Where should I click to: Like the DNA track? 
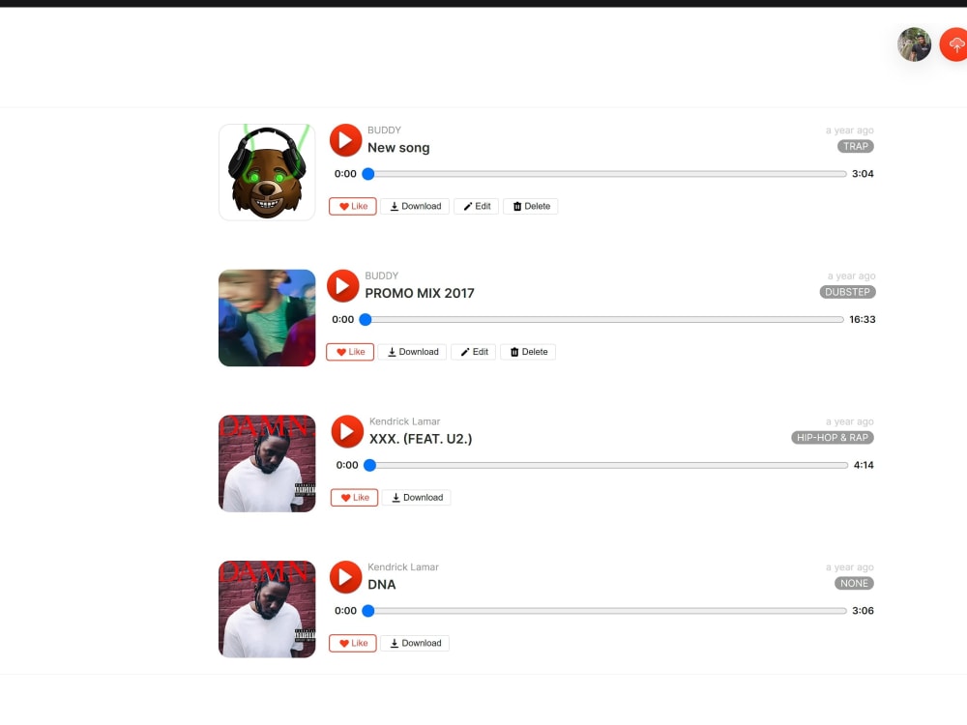point(353,643)
